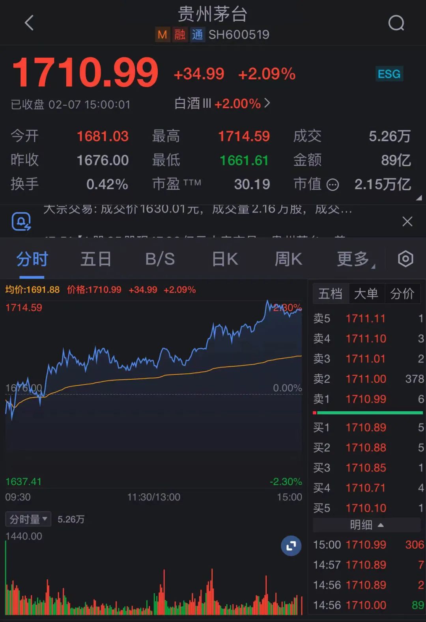Tap the 15:00 trade of 306

[368, 545]
